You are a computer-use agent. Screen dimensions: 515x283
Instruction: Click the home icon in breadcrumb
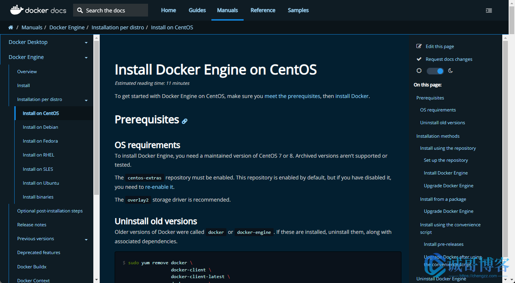(x=11, y=27)
